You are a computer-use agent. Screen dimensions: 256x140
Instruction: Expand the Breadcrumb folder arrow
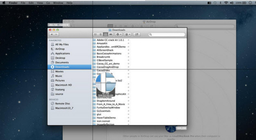pyautogui.click(x=128, y=57)
